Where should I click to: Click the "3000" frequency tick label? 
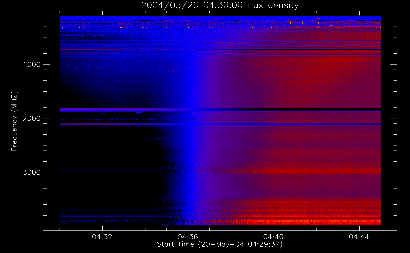pyautogui.click(x=32, y=172)
